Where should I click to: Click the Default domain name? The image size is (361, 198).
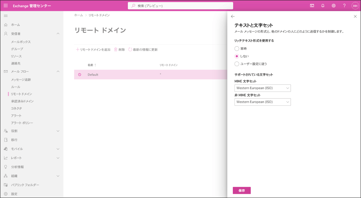pos(93,75)
